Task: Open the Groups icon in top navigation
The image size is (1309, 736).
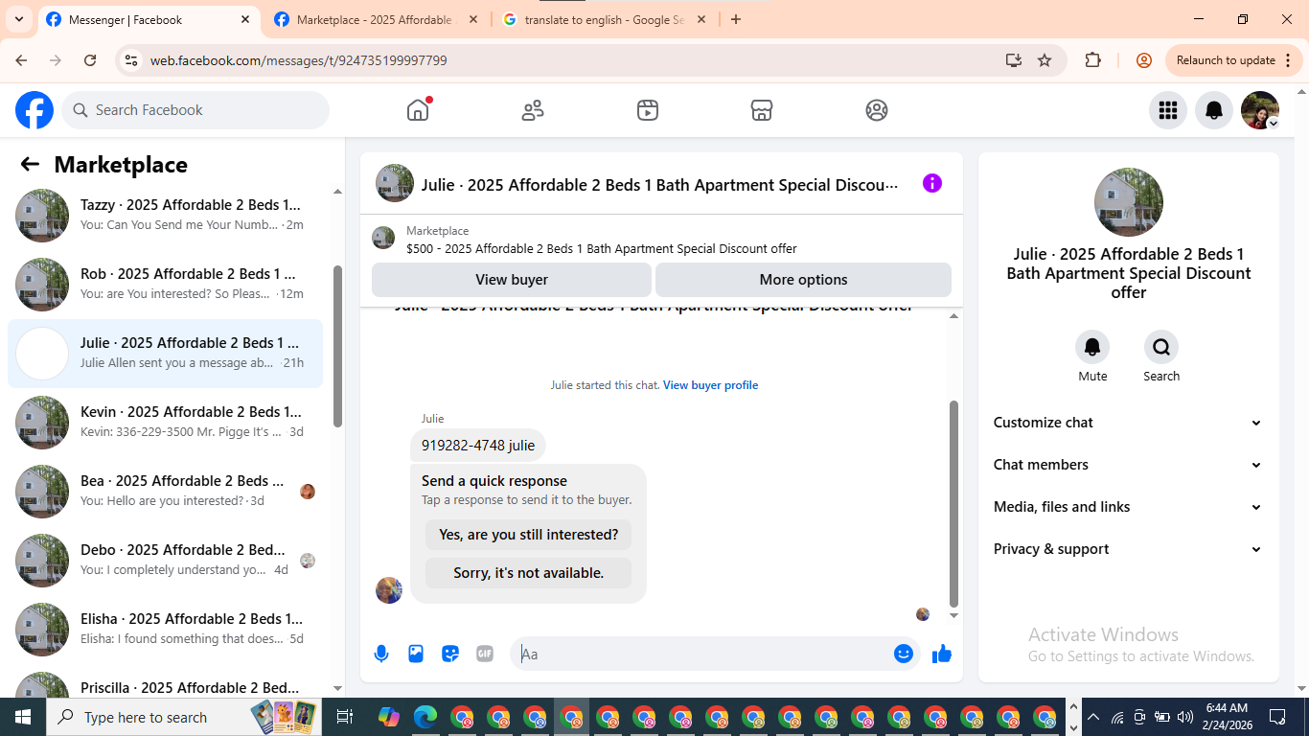Action: coord(877,110)
